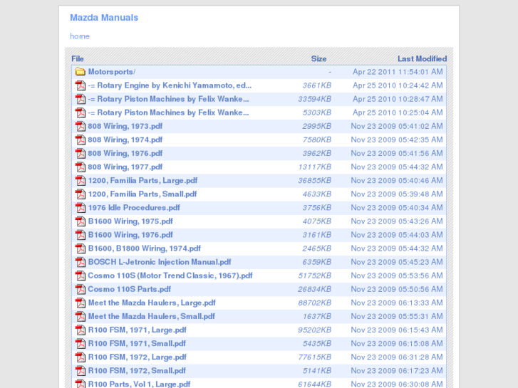Open 1200, Familia Parts, Large.pdf link
This screenshot has height=388, width=518.
[x=143, y=181]
